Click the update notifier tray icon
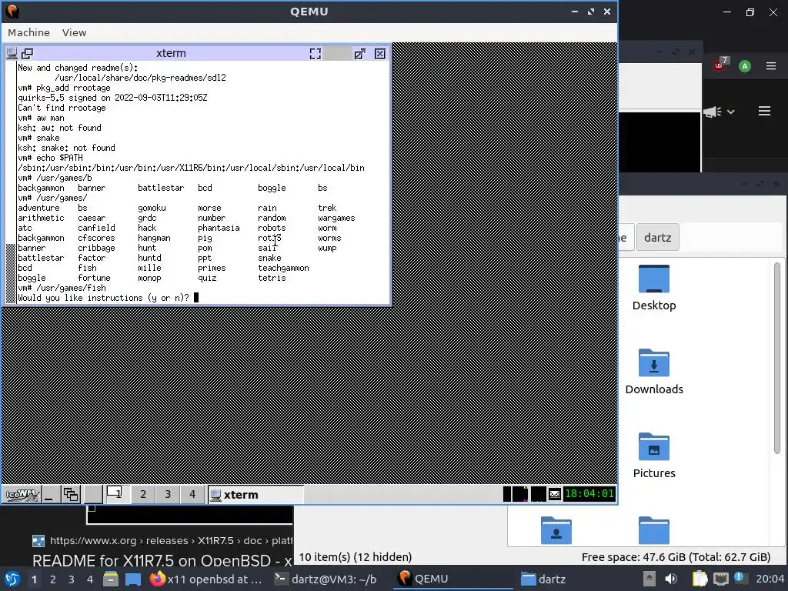 pyautogui.click(x=740, y=578)
